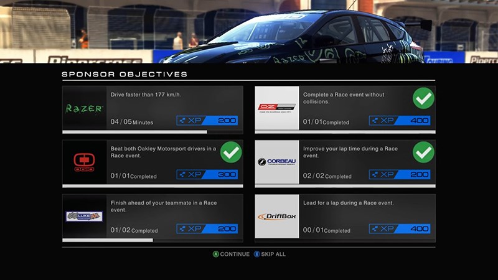Click the OZ Racing sponsor logo
Screen dimensions: 498x280
coord(276,108)
